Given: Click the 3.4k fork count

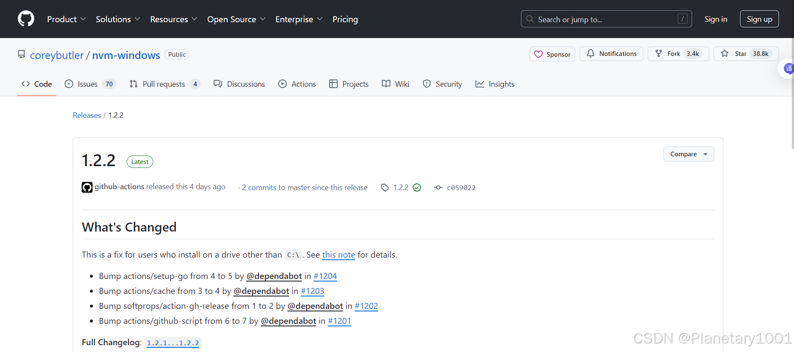Looking at the screenshot, I should (x=693, y=54).
